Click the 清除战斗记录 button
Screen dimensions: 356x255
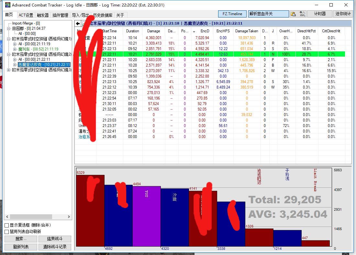coord(55,247)
